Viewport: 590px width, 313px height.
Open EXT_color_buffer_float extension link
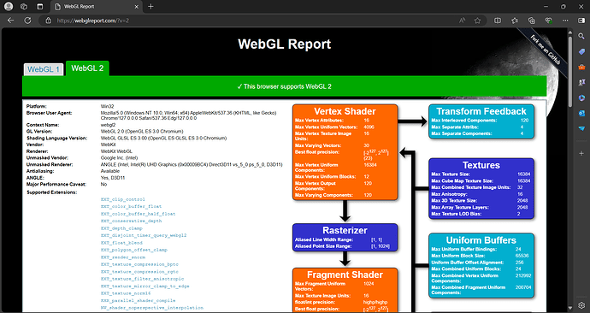pyautogui.click(x=131, y=207)
